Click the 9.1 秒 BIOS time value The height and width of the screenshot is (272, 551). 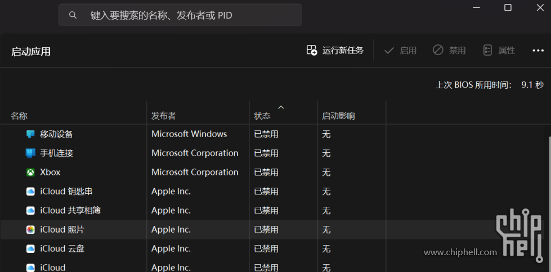pyautogui.click(x=532, y=85)
